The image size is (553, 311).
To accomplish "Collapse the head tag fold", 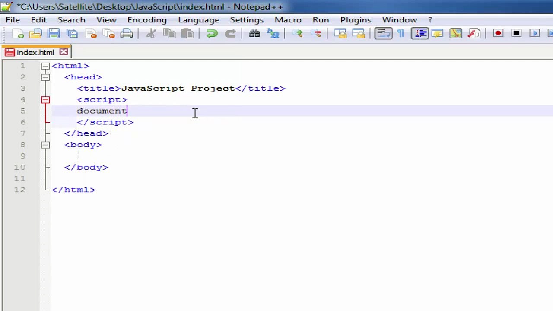I will coord(45,77).
